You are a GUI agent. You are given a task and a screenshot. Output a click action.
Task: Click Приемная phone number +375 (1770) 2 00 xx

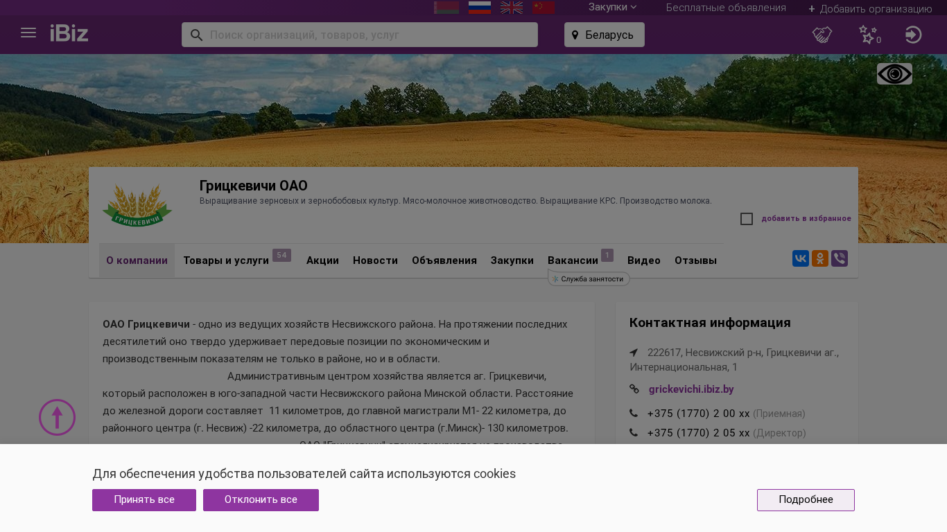coord(698,414)
